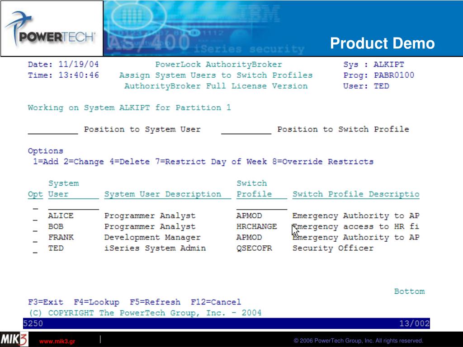Click the PowerTech copyright 2004 line
The width and height of the screenshot is (463, 347).
point(145,313)
